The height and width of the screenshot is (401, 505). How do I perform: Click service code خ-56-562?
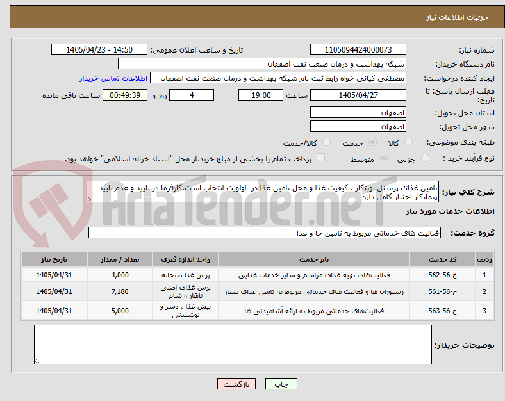point(443,275)
